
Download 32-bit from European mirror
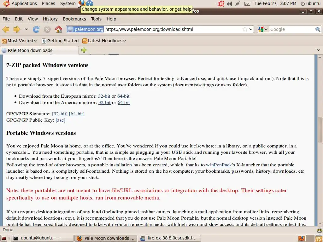coord(104,96)
